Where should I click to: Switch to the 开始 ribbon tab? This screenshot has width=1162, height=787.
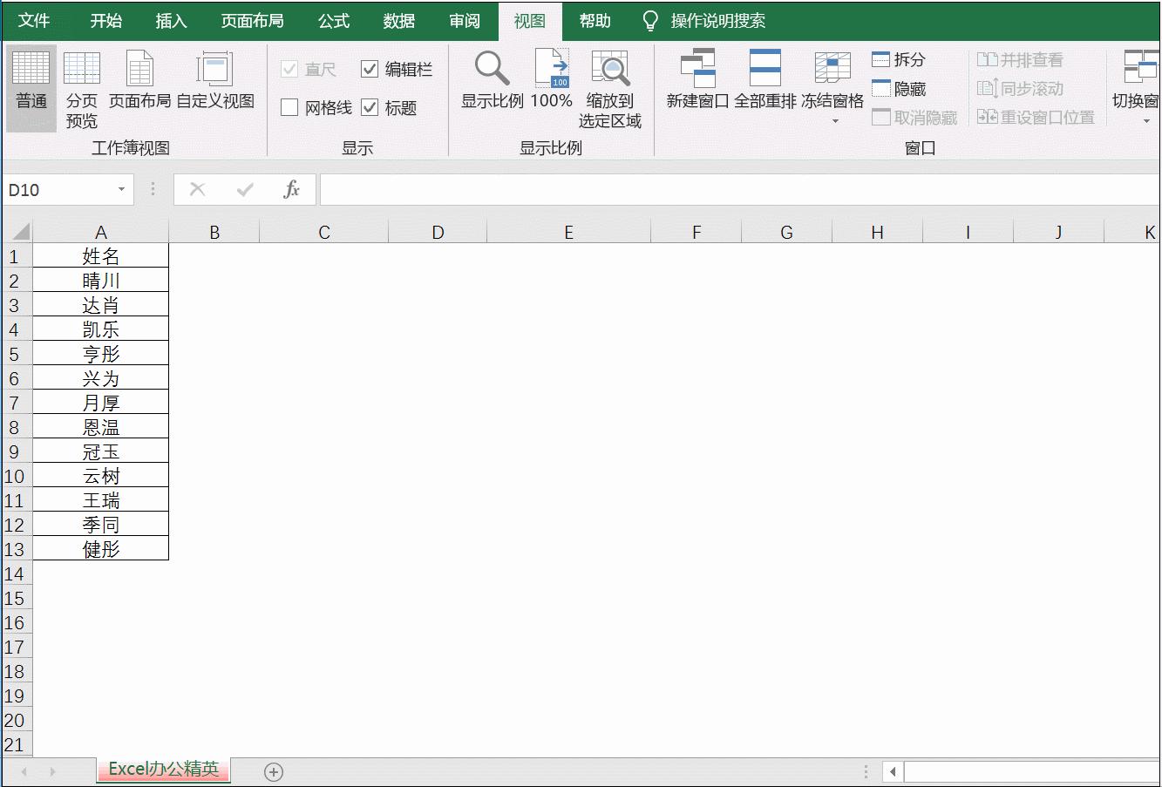[x=106, y=20]
